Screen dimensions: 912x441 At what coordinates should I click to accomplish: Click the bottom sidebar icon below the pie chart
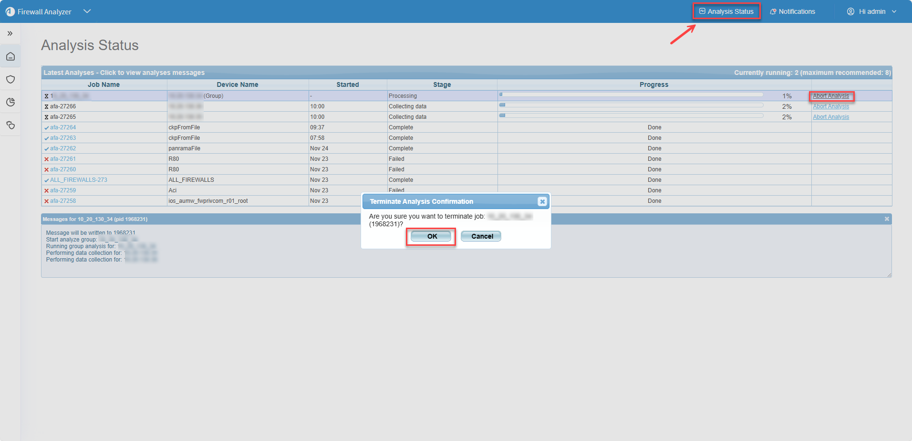click(x=10, y=125)
